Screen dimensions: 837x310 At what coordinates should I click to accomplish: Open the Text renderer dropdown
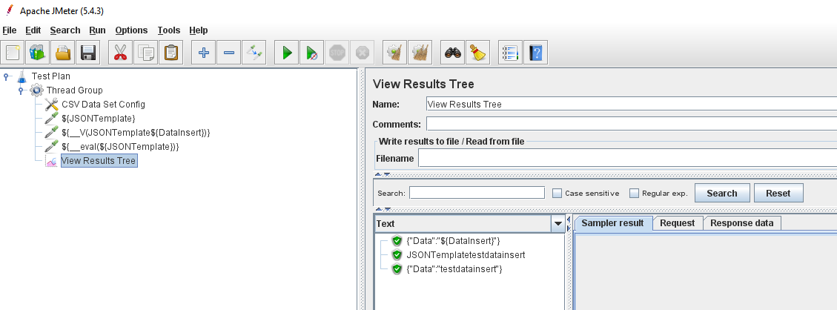tap(558, 223)
